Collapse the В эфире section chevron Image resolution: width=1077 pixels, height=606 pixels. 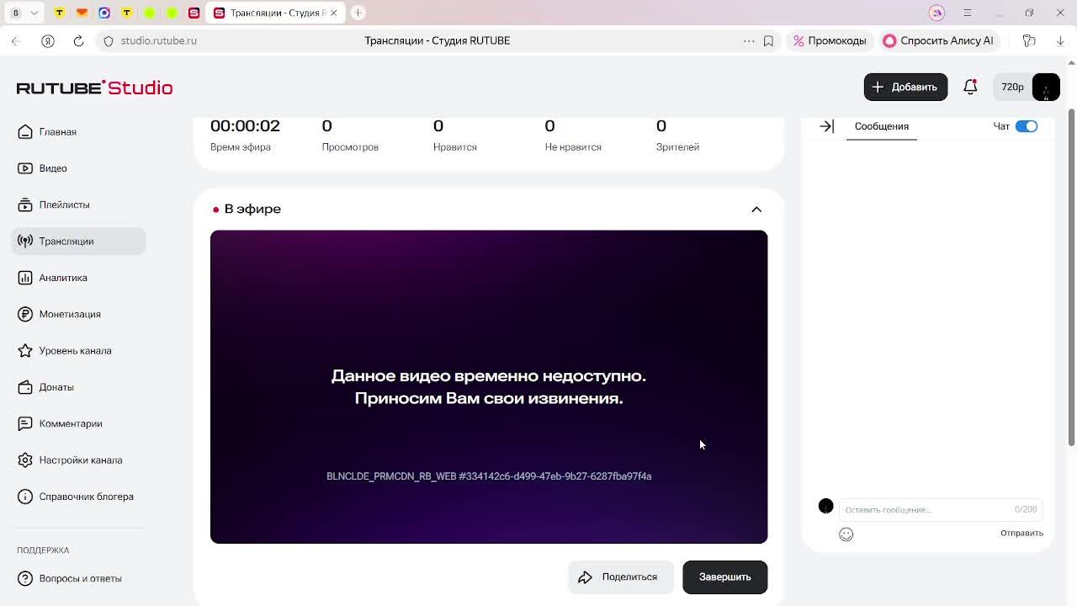coord(756,210)
